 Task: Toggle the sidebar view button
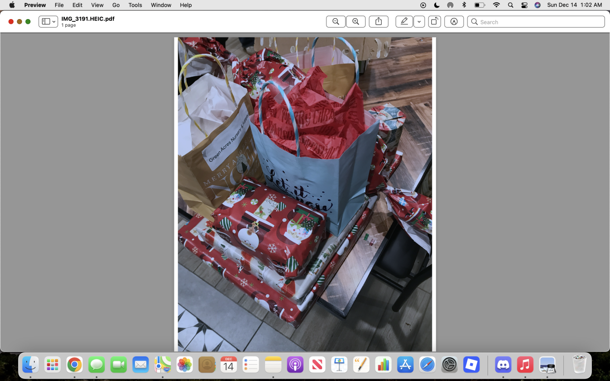point(46,22)
